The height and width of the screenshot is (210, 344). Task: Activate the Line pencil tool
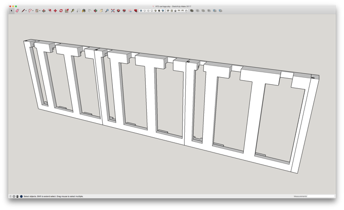pyautogui.click(x=23, y=11)
